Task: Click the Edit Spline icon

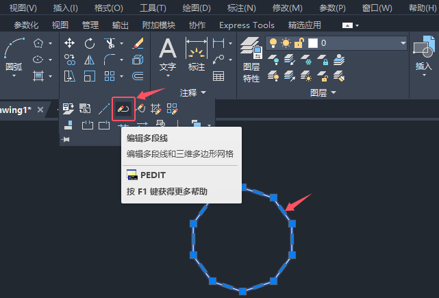Action: point(140,109)
